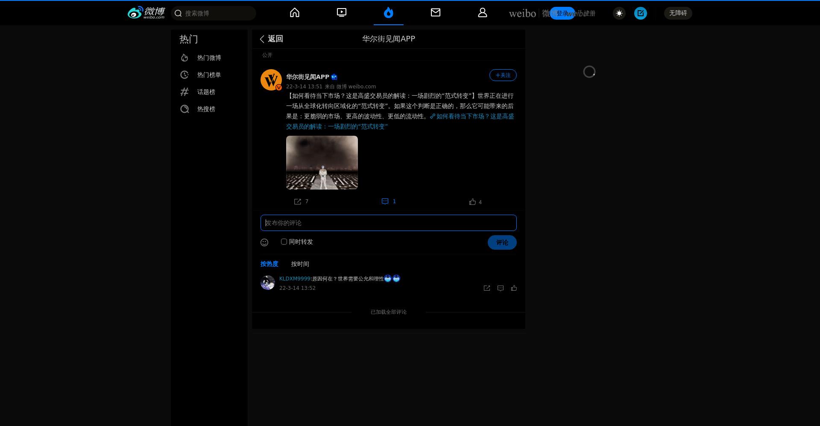Click the 热门榜单 clock icon

click(x=184, y=75)
